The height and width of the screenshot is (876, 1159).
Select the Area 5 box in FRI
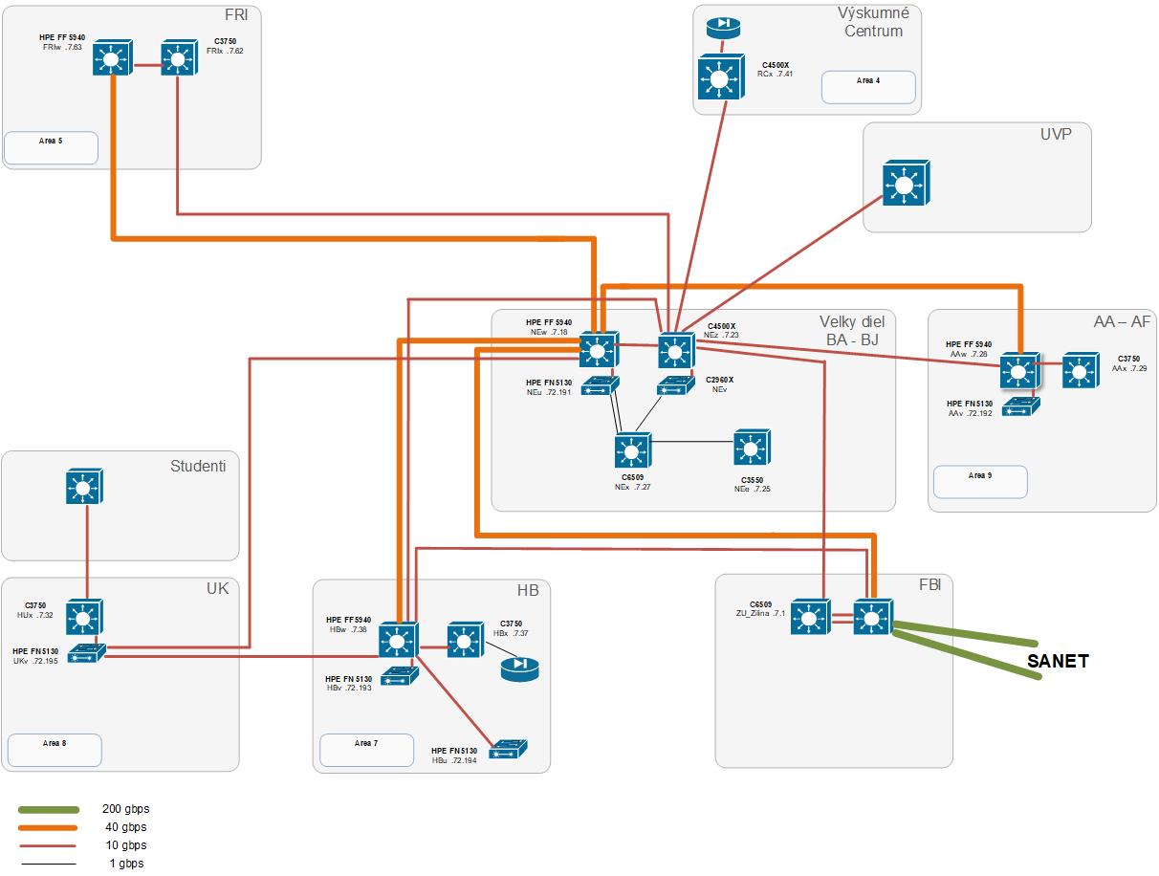(x=52, y=147)
